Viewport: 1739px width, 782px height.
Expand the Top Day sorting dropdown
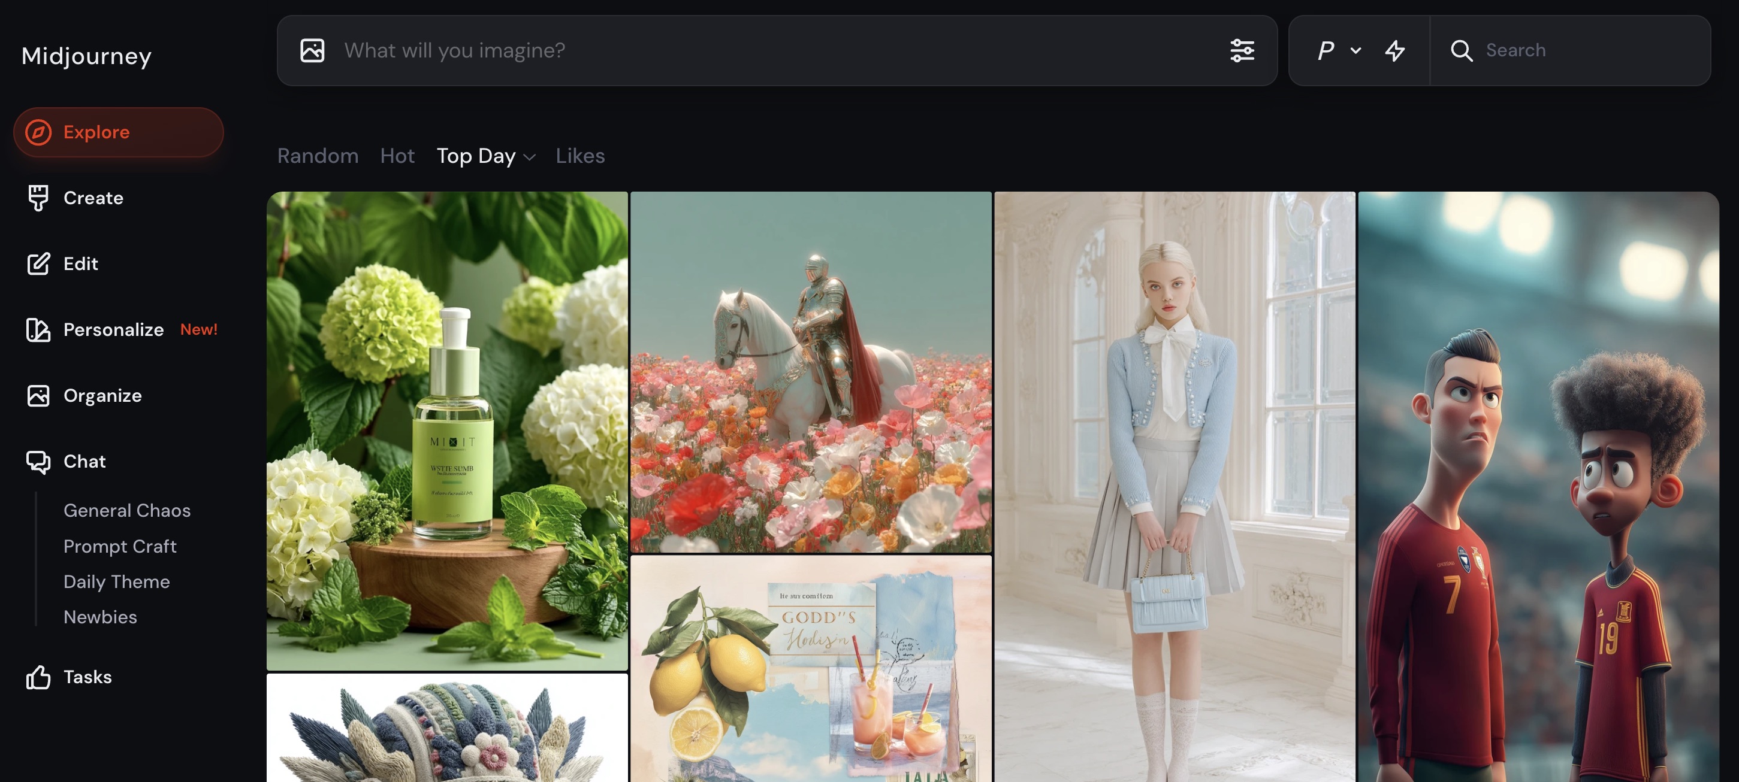(x=486, y=156)
